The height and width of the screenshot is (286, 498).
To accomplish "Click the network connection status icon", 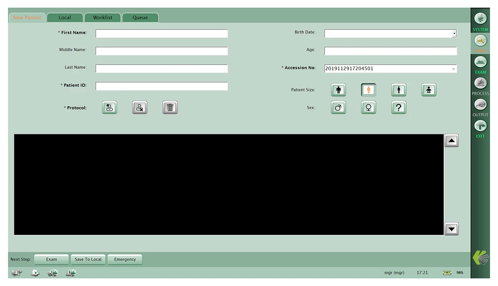I will (x=17, y=273).
